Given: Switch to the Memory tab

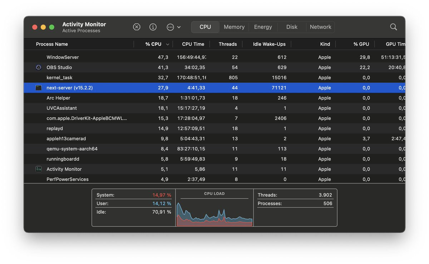Looking at the screenshot, I should coord(234,27).
